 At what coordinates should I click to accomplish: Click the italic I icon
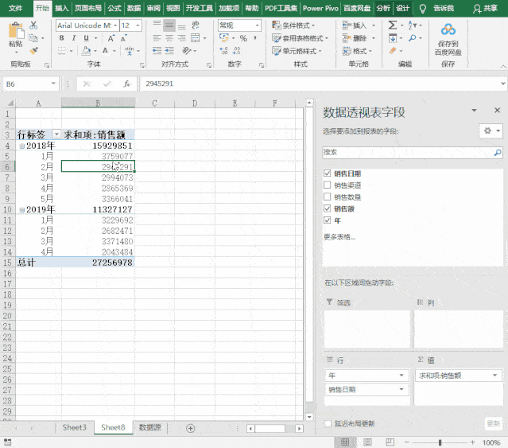[x=74, y=38]
